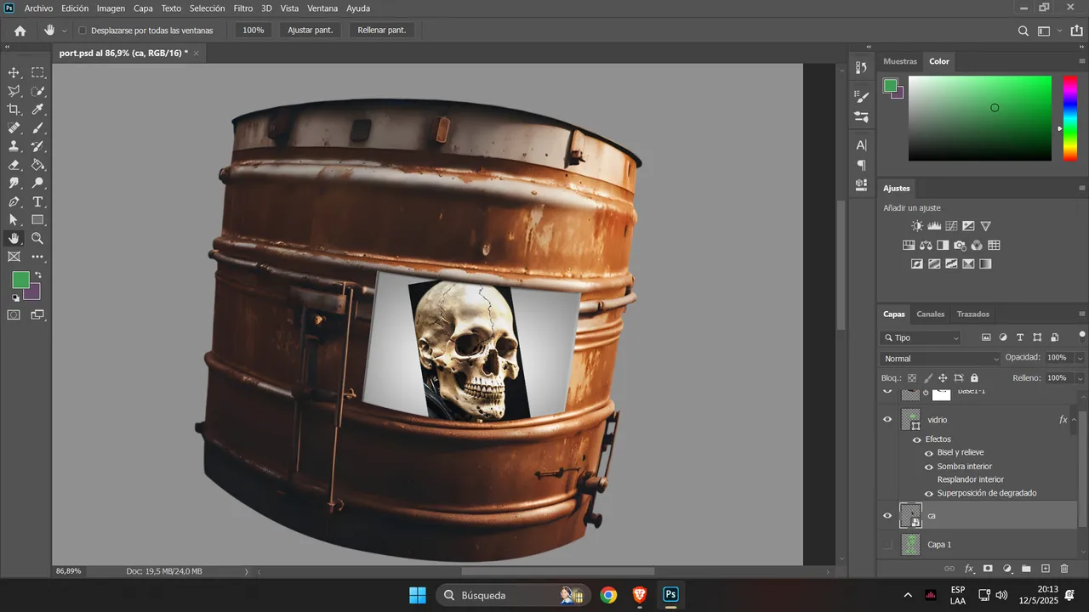Click the Rellenar pant. button
Screen dimensions: 1089x612
coord(381,31)
